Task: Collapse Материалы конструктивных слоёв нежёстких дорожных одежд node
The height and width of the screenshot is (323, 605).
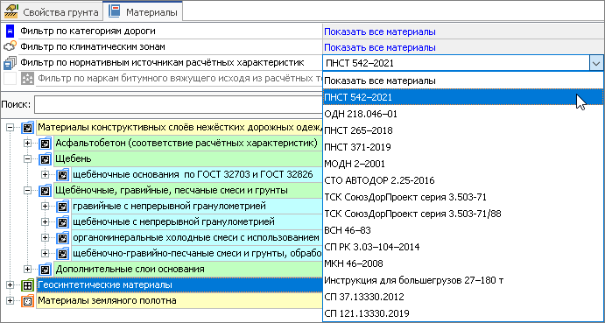Action: pyautogui.click(x=10, y=127)
